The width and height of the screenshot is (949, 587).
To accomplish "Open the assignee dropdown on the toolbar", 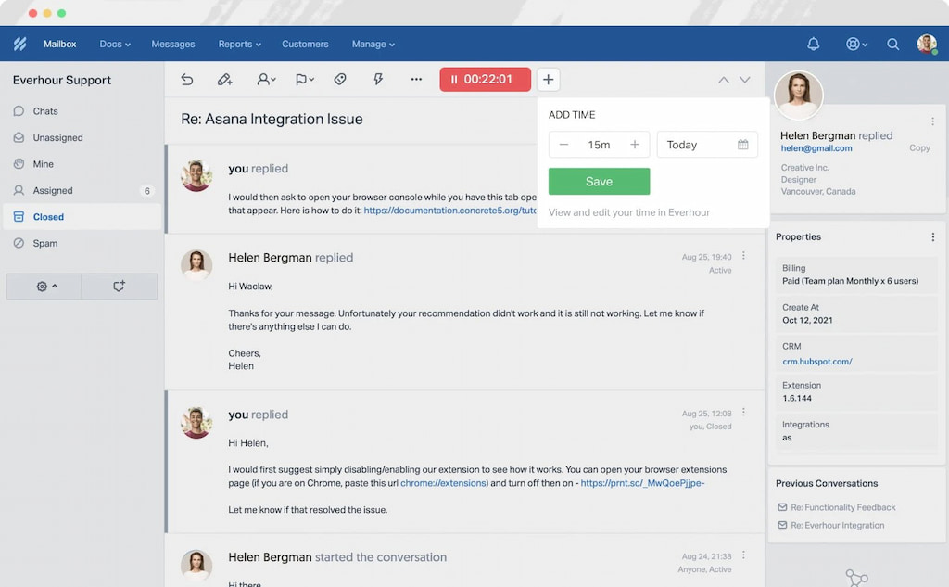I will pos(266,80).
